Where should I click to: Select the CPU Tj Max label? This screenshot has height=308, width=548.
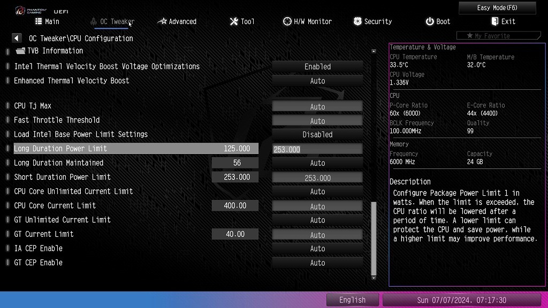coord(33,106)
